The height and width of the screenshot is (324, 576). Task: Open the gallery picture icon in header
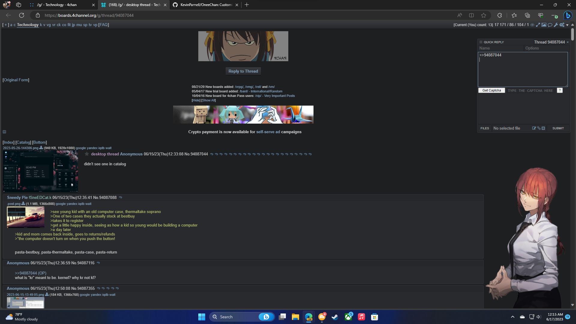click(544, 25)
